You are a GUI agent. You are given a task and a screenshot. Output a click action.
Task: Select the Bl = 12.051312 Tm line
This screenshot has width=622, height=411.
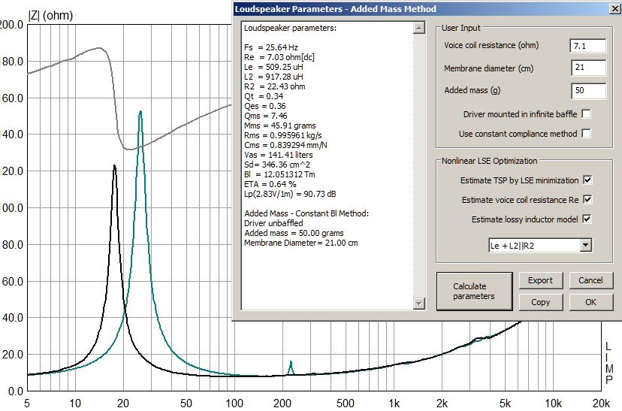click(279, 174)
